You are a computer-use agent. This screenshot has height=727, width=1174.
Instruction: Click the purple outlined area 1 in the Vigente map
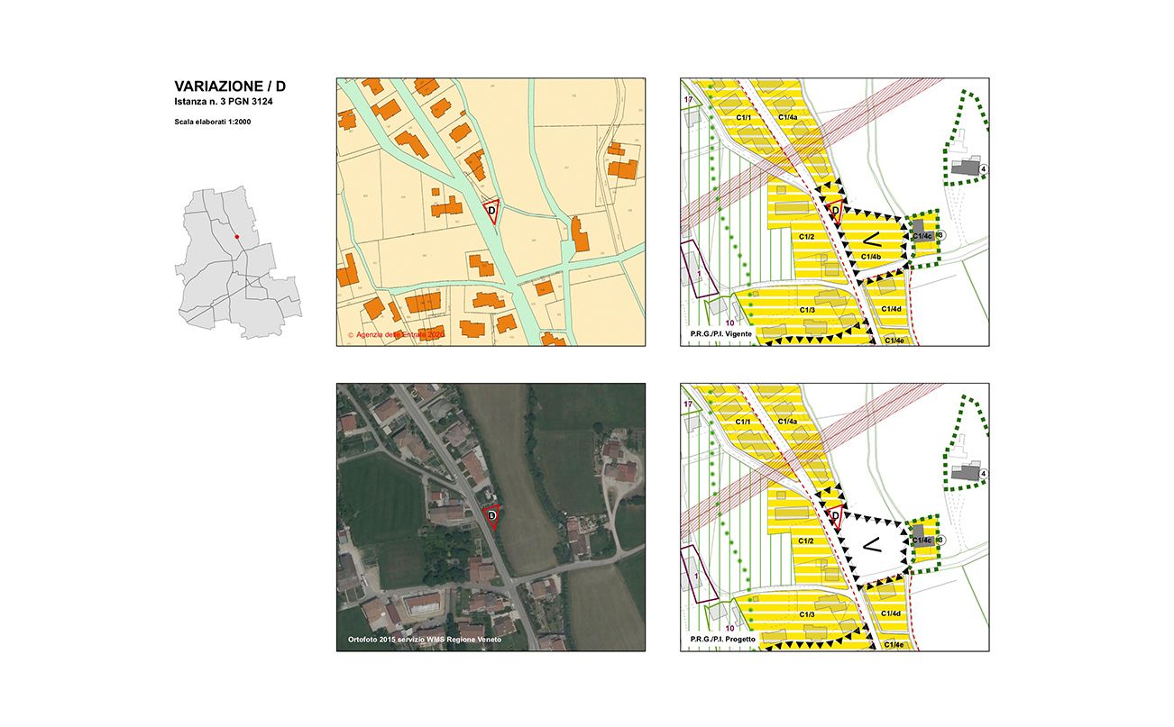(700, 268)
